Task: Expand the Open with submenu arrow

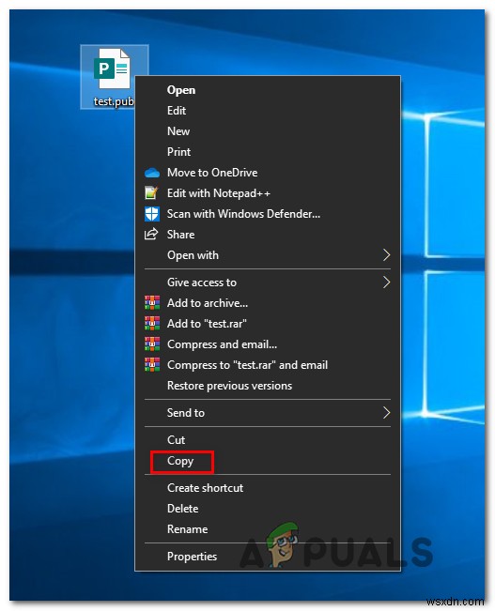Action: pyautogui.click(x=386, y=255)
